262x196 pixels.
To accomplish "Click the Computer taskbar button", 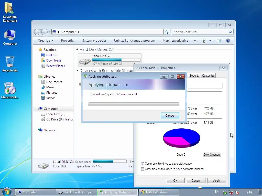I will [x=35, y=192].
